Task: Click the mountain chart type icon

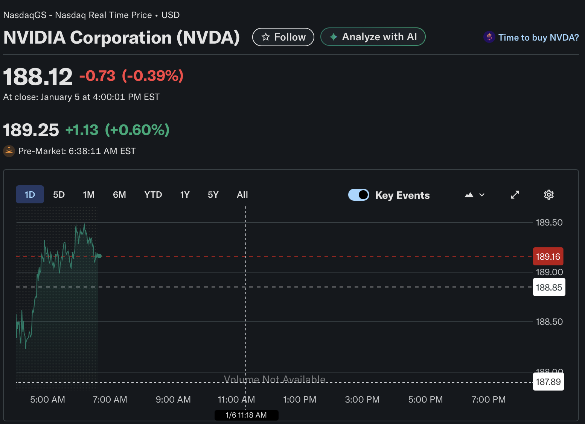Action: pos(469,195)
